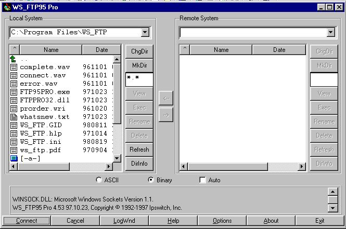Click the local Delete button
The image size is (346, 229).
click(x=139, y=136)
